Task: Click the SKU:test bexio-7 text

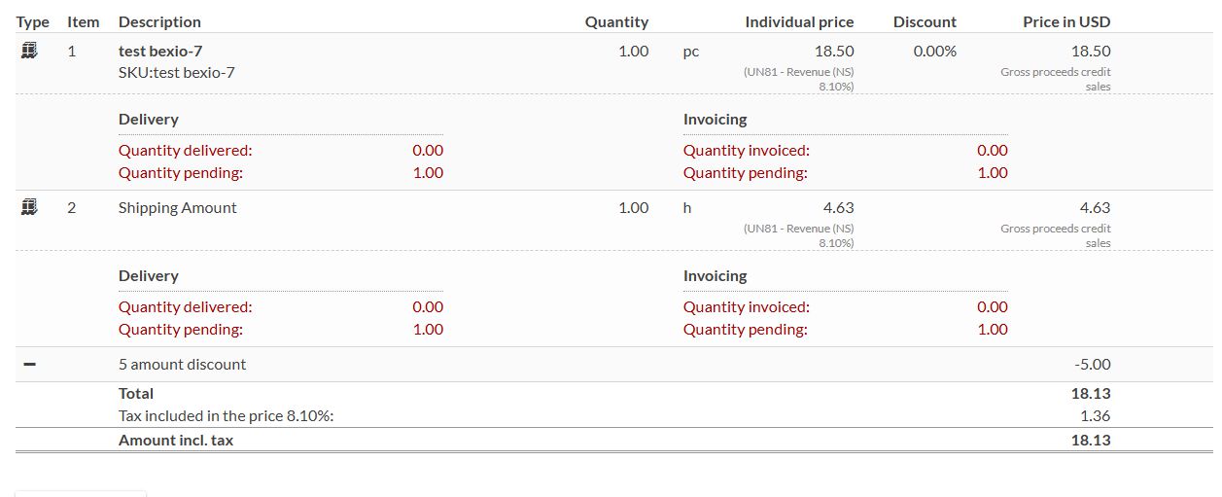Action: [x=176, y=72]
